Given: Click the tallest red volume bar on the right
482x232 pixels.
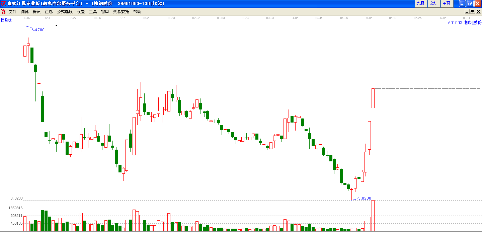Looking at the screenshot, I should click(373, 215).
